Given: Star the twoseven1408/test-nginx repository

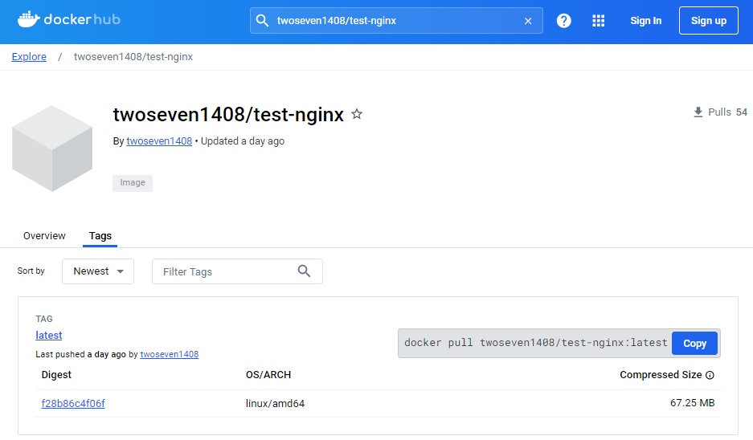Looking at the screenshot, I should [x=356, y=114].
